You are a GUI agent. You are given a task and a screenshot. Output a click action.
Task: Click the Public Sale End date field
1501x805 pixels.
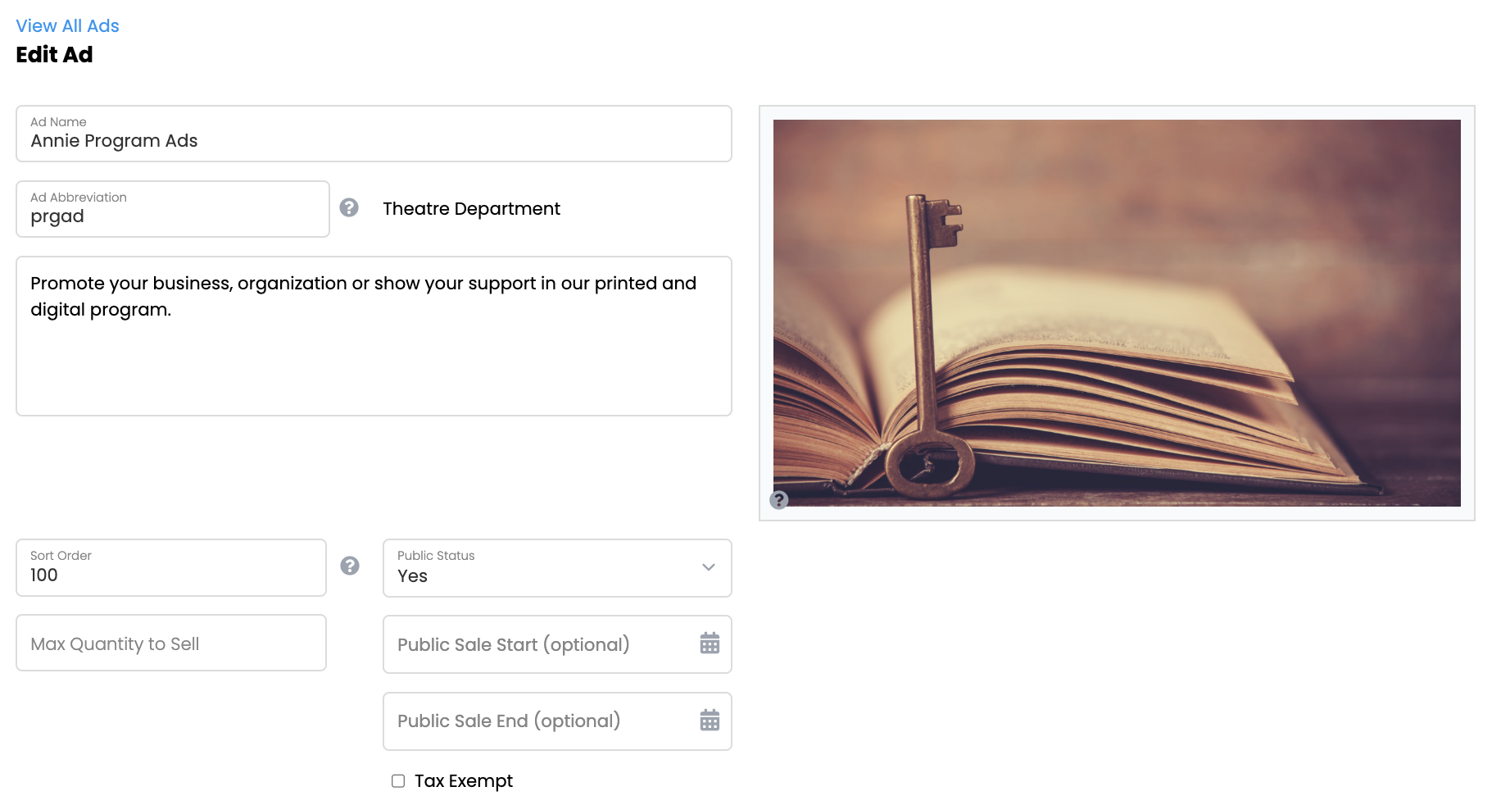pyautogui.click(x=537, y=721)
